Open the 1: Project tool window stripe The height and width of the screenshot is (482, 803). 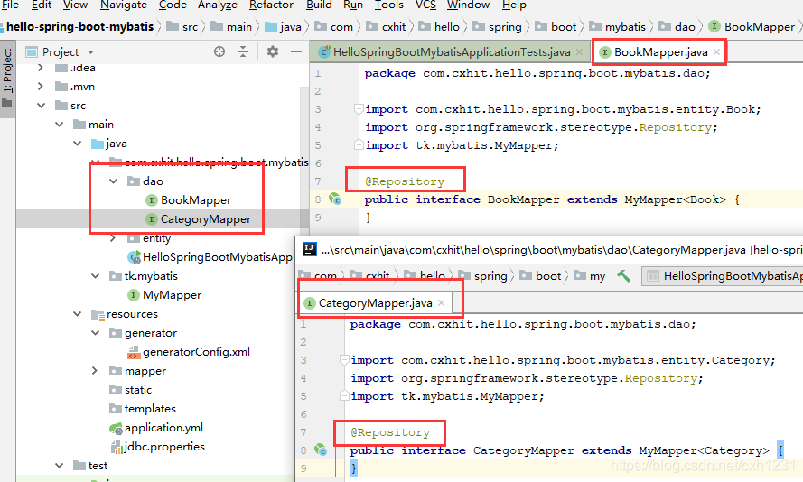[x=7, y=77]
